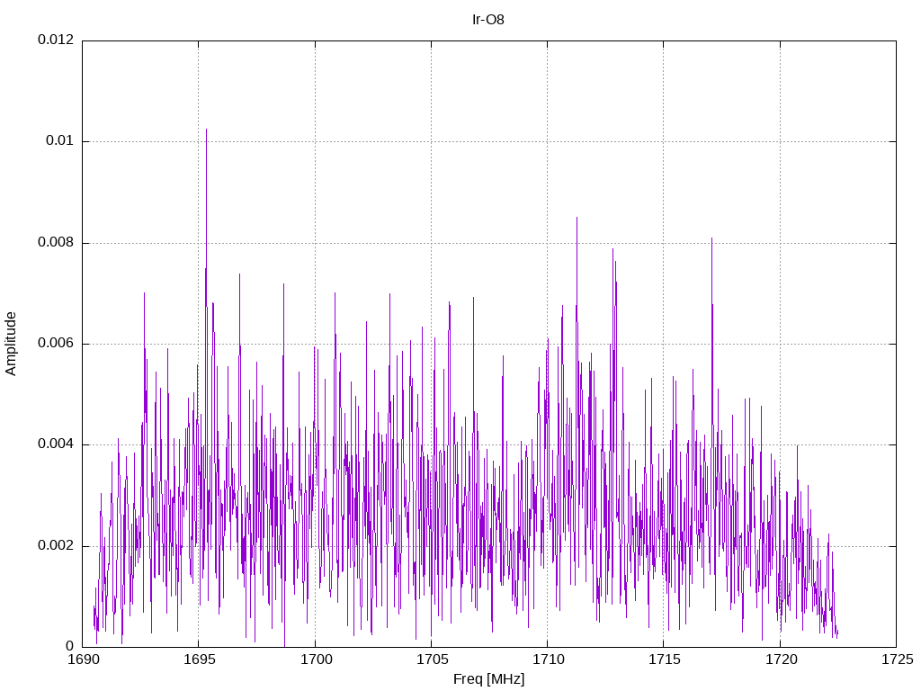The height and width of the screenshot is (691, 921).
Task: Click the x-axis tick label 1690
Action: [84, 660]
